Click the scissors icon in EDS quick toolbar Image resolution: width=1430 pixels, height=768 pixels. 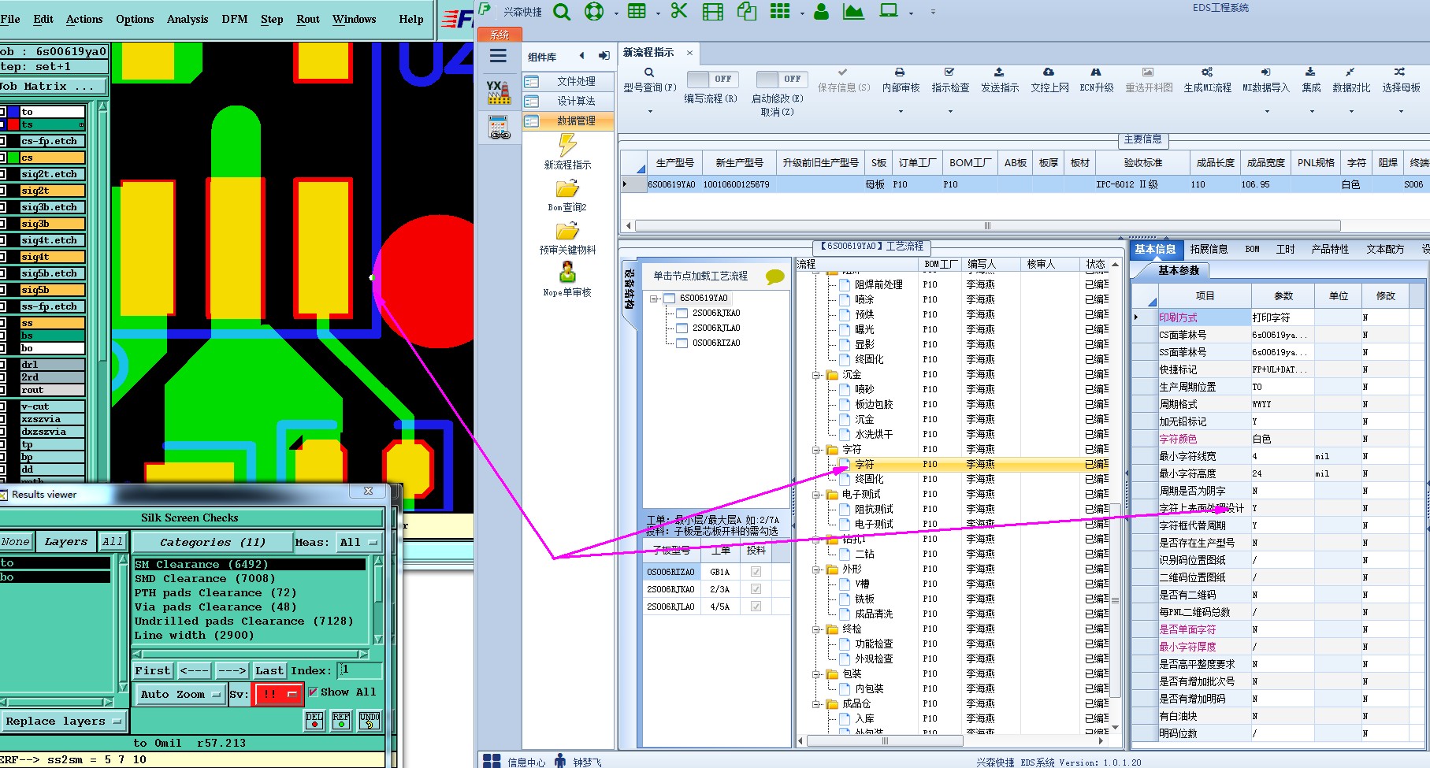tap(679, 11)
